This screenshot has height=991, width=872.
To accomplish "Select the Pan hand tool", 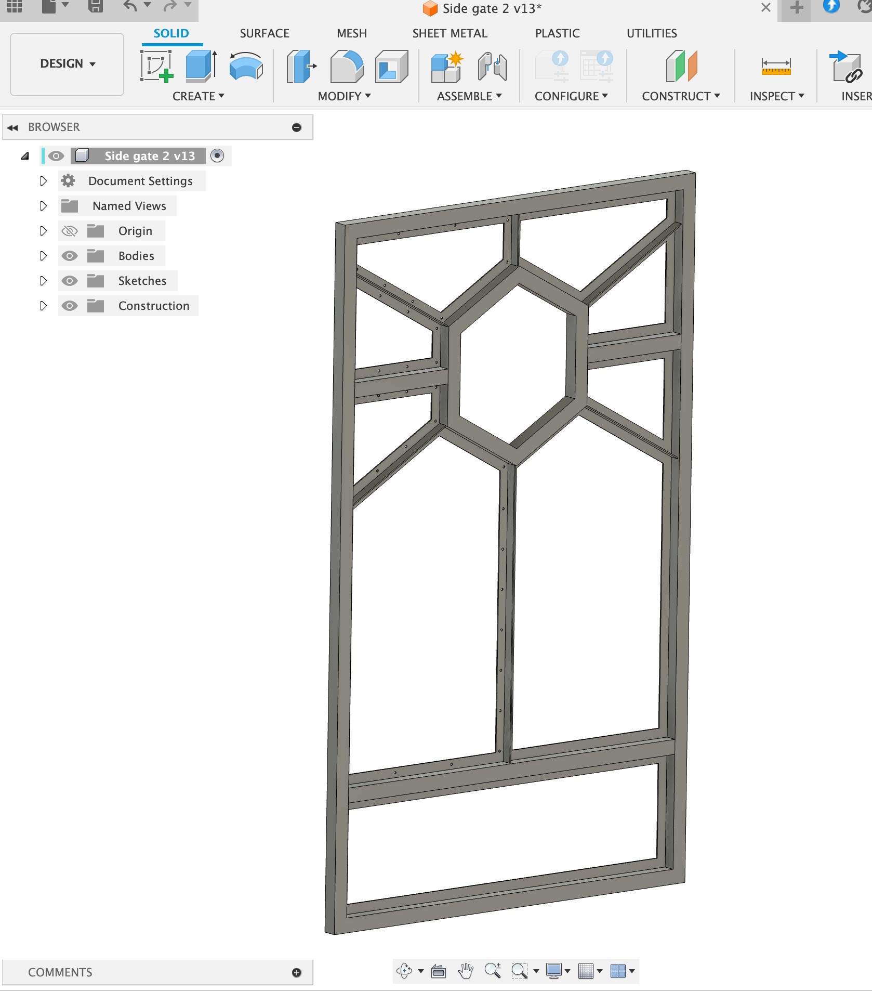I will [466, 971].
